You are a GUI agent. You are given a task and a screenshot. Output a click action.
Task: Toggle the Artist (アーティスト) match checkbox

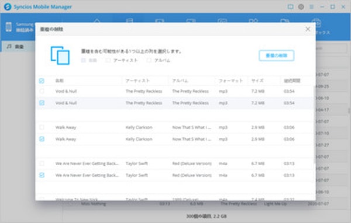[108, 60]
